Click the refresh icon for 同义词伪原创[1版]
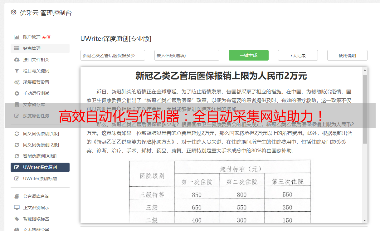The height and width of the screenshot is (231, 380). click(x=17, y=134)
